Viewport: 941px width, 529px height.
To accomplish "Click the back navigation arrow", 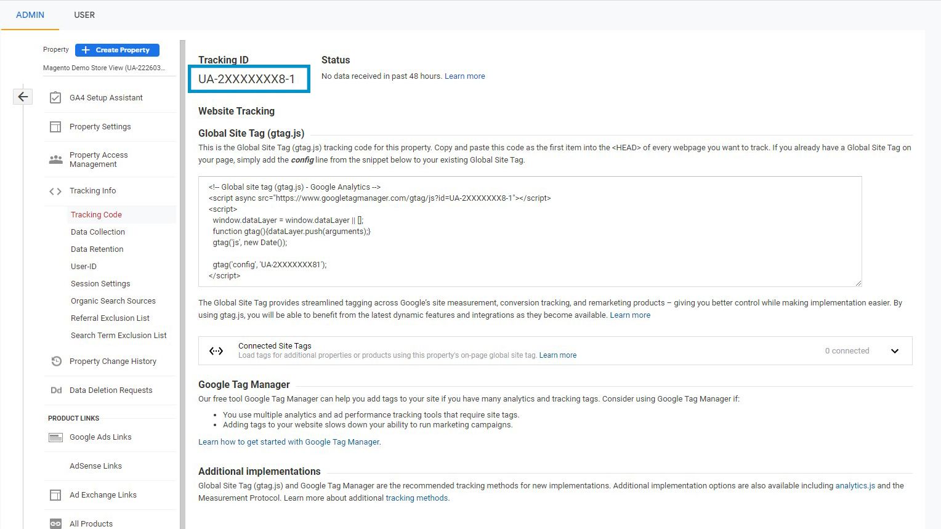I will point(22,97).
